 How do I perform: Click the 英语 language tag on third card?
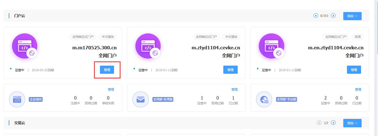(358, 37)
